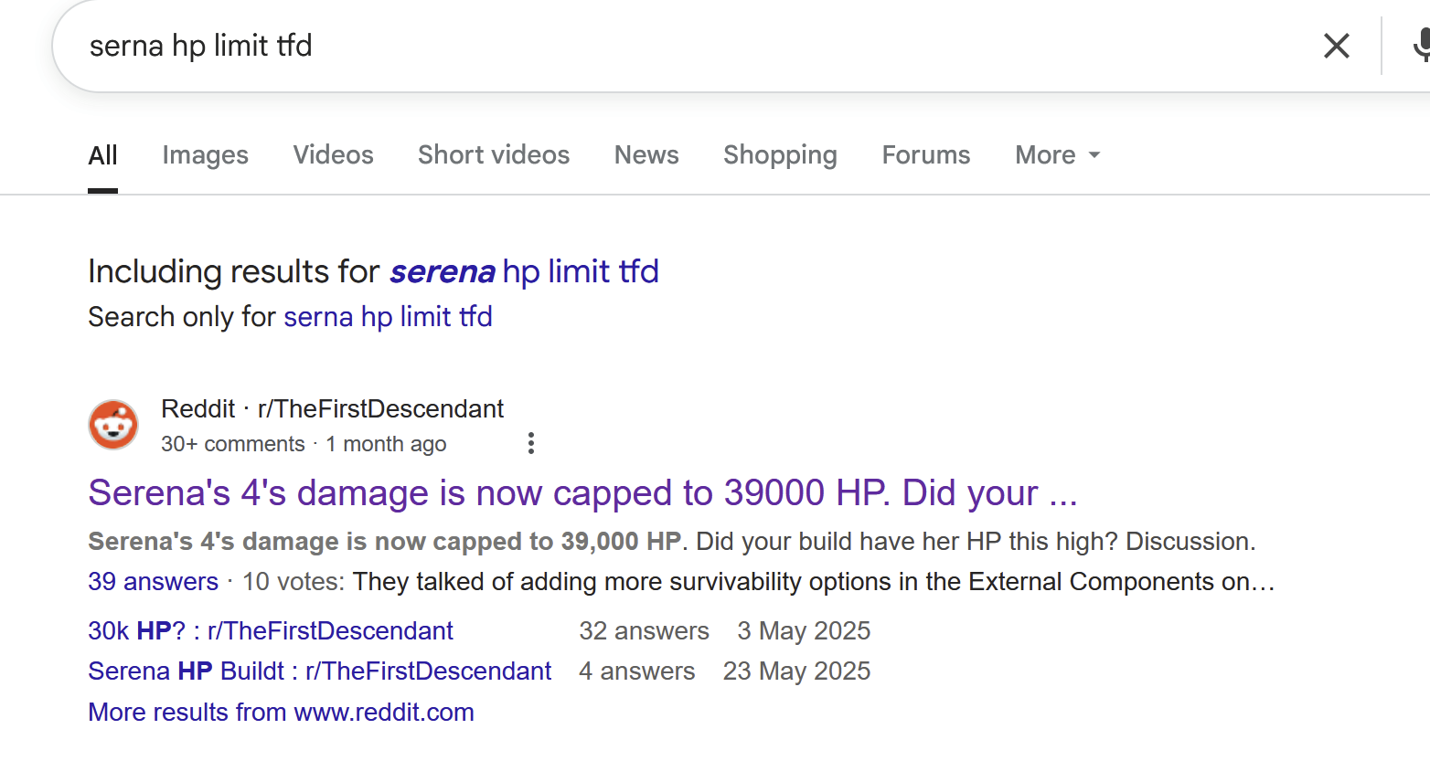This screenshot has height=782, width=1430.
Task: Switch to the Images tab
Action: point(206,155)
